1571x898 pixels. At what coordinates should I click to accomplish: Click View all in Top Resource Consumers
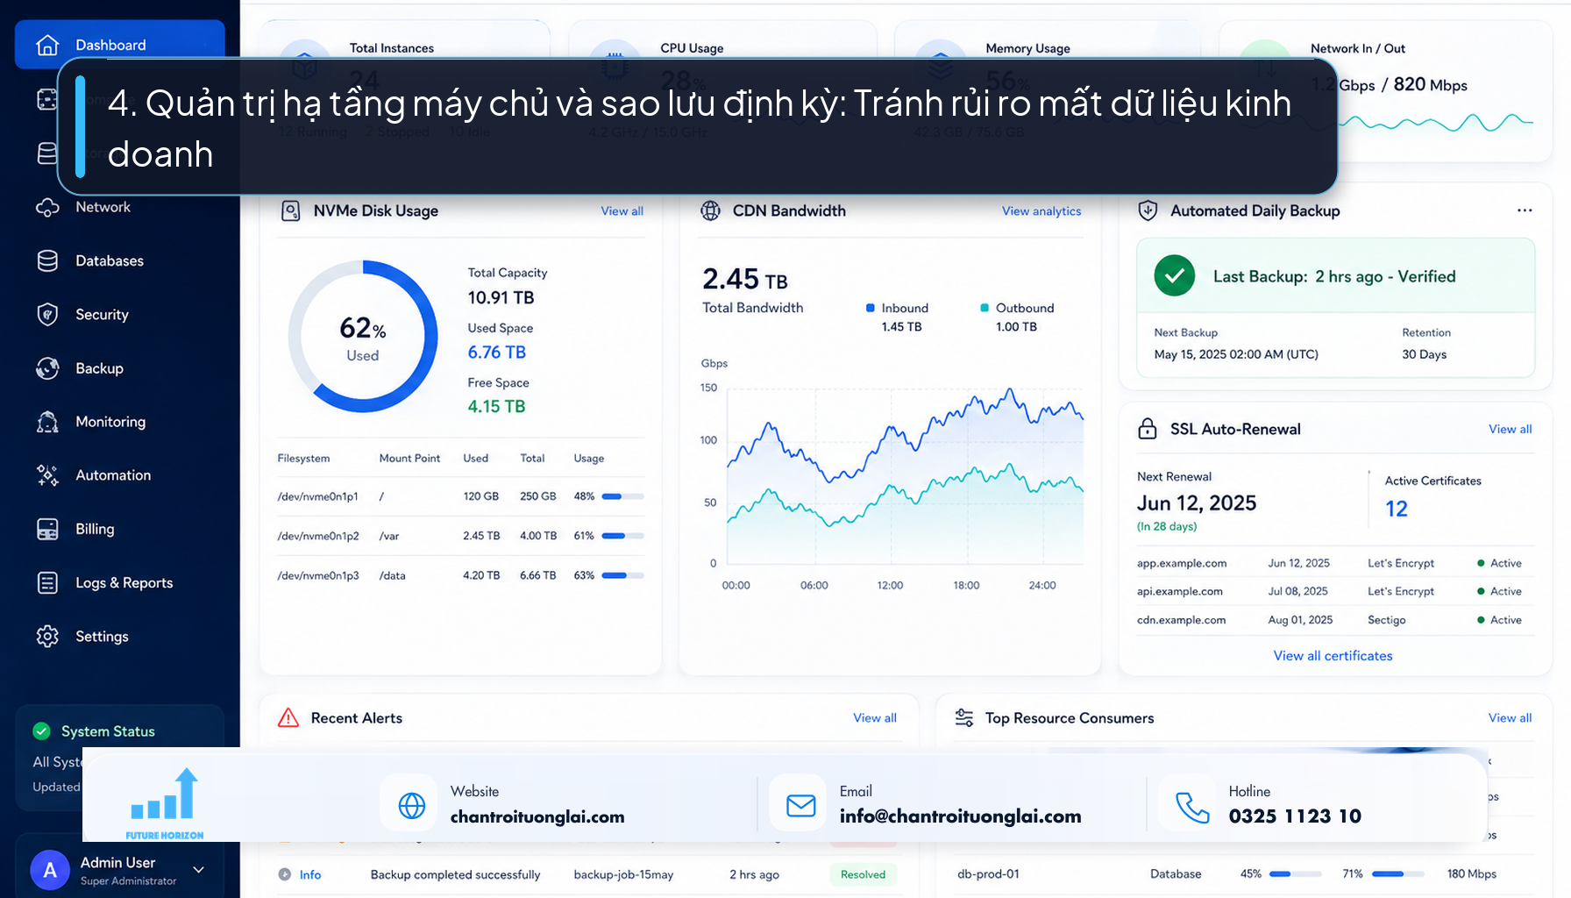click(1510, 718)
